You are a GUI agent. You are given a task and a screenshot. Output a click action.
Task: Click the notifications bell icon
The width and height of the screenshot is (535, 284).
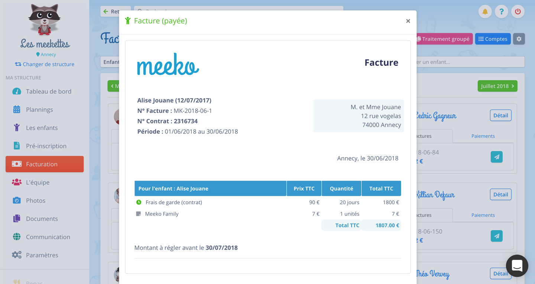tap(485, 12)
